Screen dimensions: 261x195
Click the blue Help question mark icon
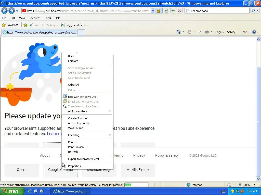pyautogui.click(x=254, y=32)
